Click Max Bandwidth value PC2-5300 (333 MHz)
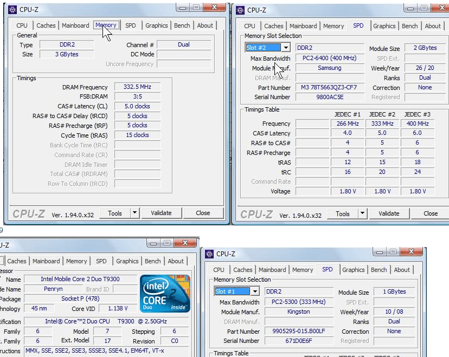The height and width of the screenshot is (357, 449). [x=299, y=302]
